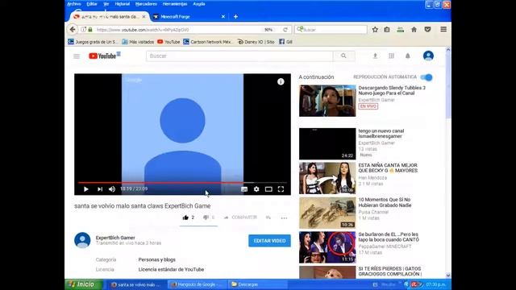Open 'tengo un nuevo canal' video title

tap(381, 134)
